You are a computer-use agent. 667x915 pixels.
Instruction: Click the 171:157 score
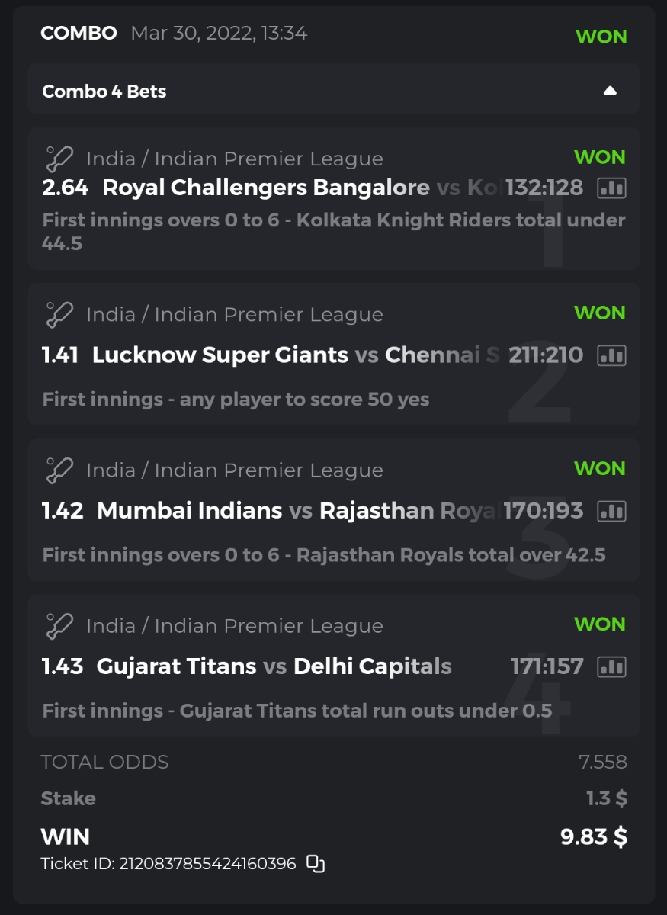pos(547,666)
